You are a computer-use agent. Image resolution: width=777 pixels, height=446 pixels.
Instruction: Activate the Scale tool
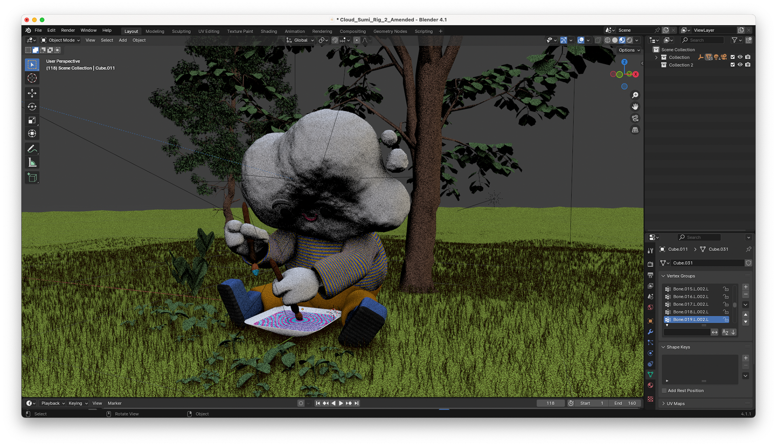pyautogui.click(x=32, y=120)
